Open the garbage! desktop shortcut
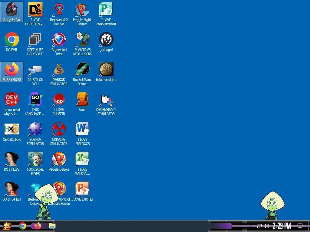This screenshot has height=232, width=310. tap(106, 42)
